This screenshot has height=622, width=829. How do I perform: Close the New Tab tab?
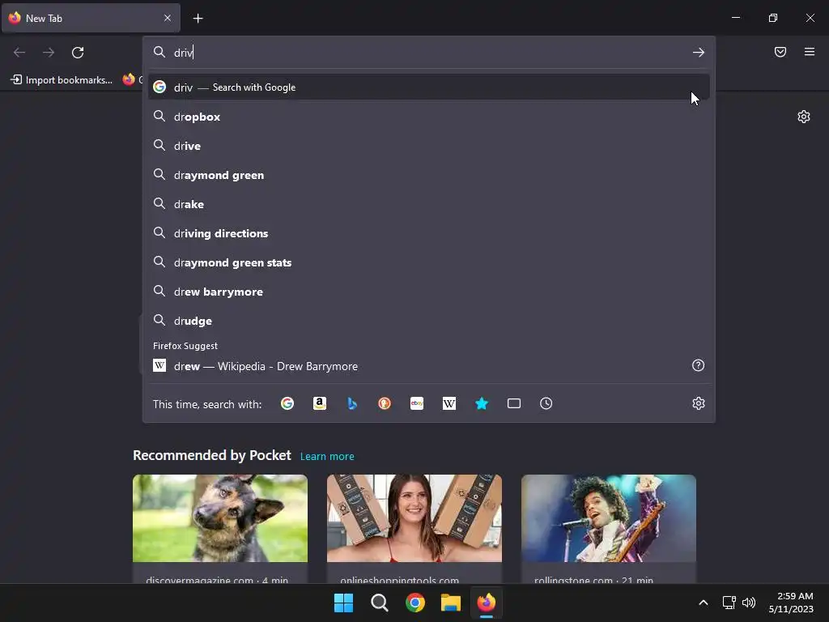(168, 18)
